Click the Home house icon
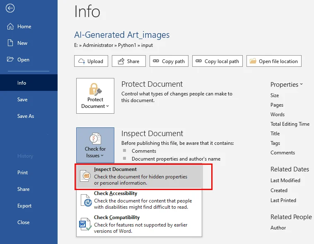Image resolution: width=314 pixels, height=244 pixels. click(11, 27)
